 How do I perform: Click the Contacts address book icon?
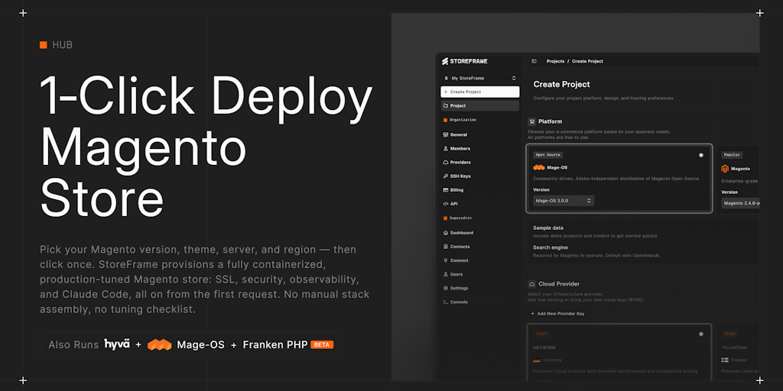pos(446,247)
